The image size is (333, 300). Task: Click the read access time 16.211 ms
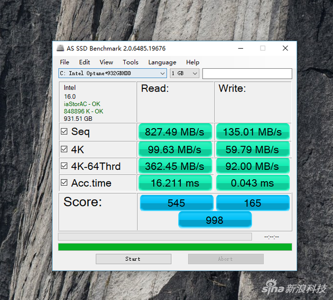(175, 183)
